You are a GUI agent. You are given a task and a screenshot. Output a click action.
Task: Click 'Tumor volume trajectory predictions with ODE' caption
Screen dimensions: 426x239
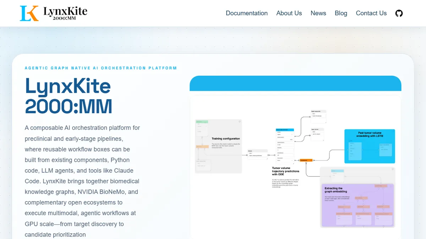285,171
